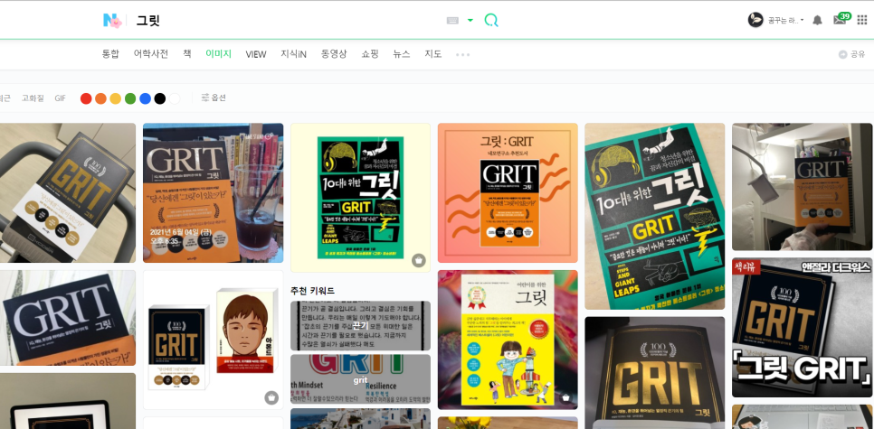Click shopping basket icon on 어린이를 위한 그릿 image
The image size is (874, 429).
coord(565,397)
